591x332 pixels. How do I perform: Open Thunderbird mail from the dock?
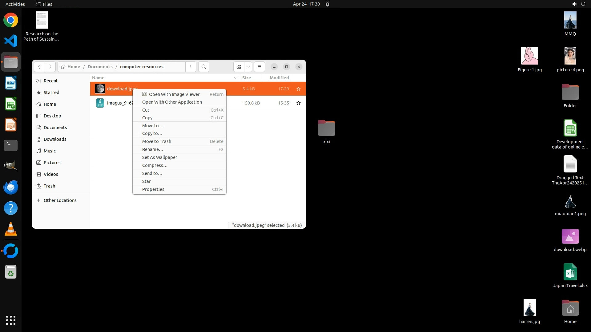[x=11, y=187]
